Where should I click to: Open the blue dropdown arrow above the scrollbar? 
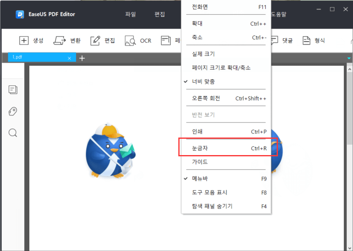point(349,58)
